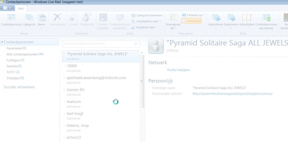Click the new Categorie icon

tap(29, 18)
